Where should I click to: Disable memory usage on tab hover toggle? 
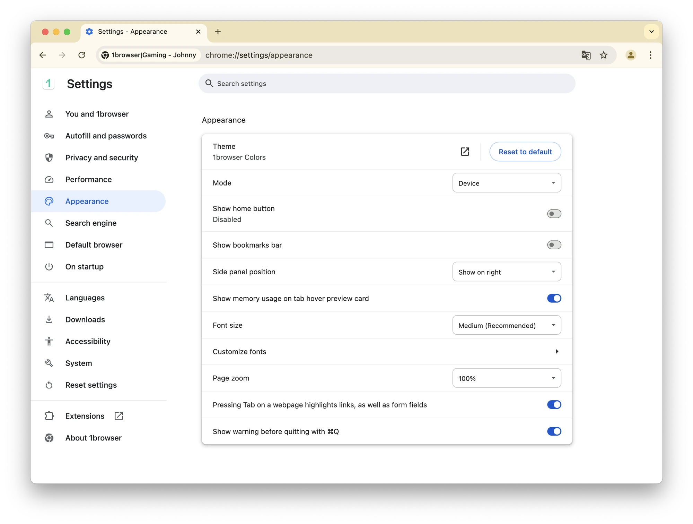(554, 298)
